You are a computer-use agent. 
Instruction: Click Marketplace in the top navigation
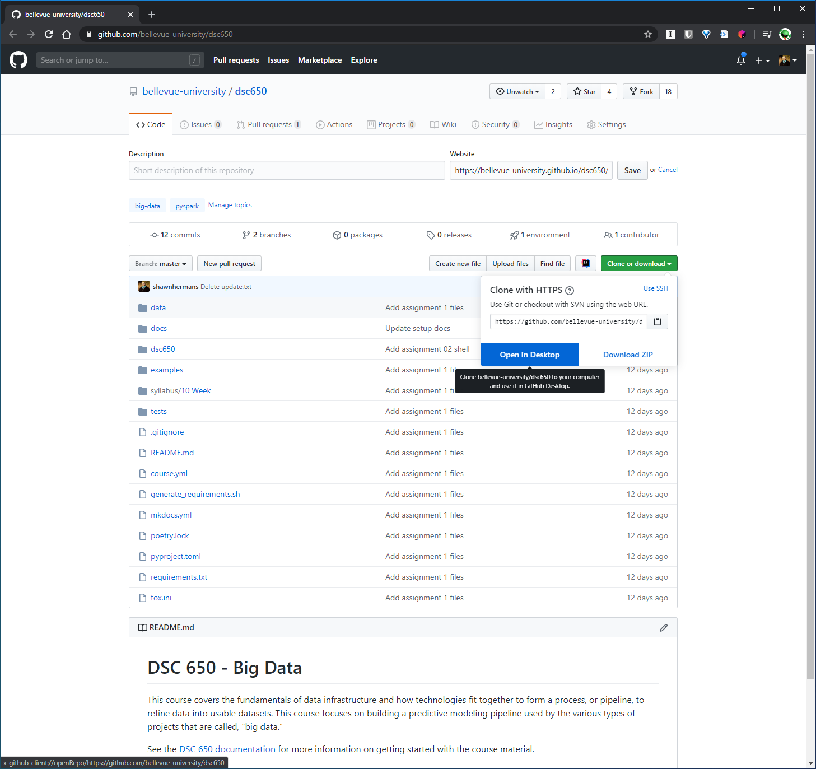coord(320,60)
